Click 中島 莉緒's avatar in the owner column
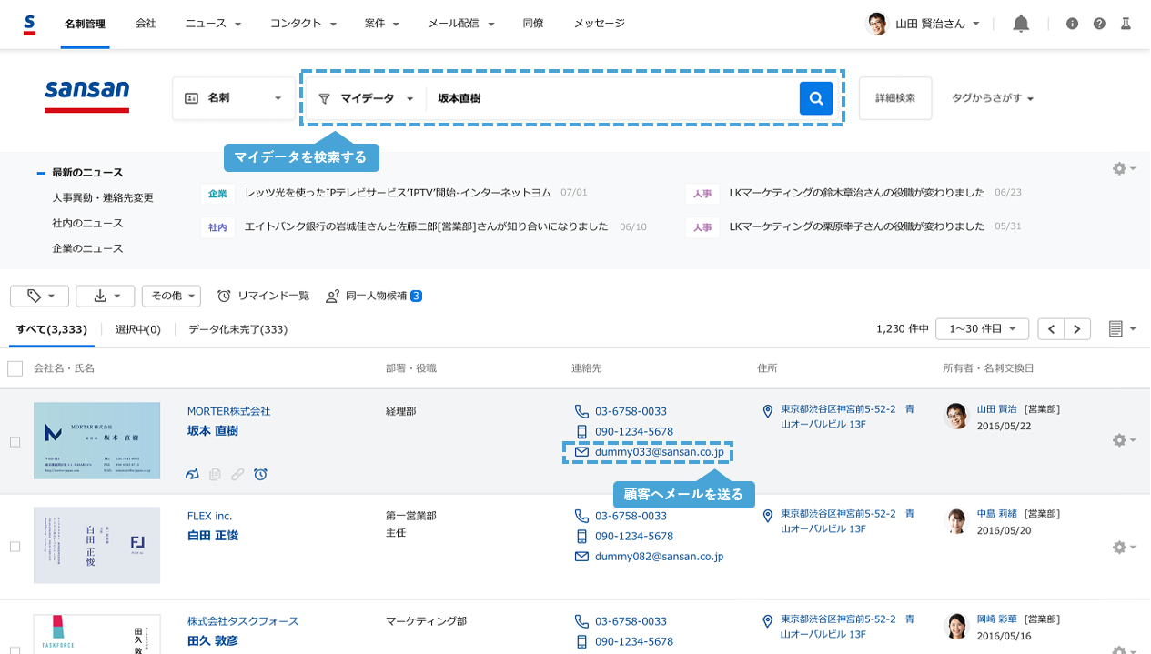This screenshot has width=1151, height=654. (x=956, y=521)
